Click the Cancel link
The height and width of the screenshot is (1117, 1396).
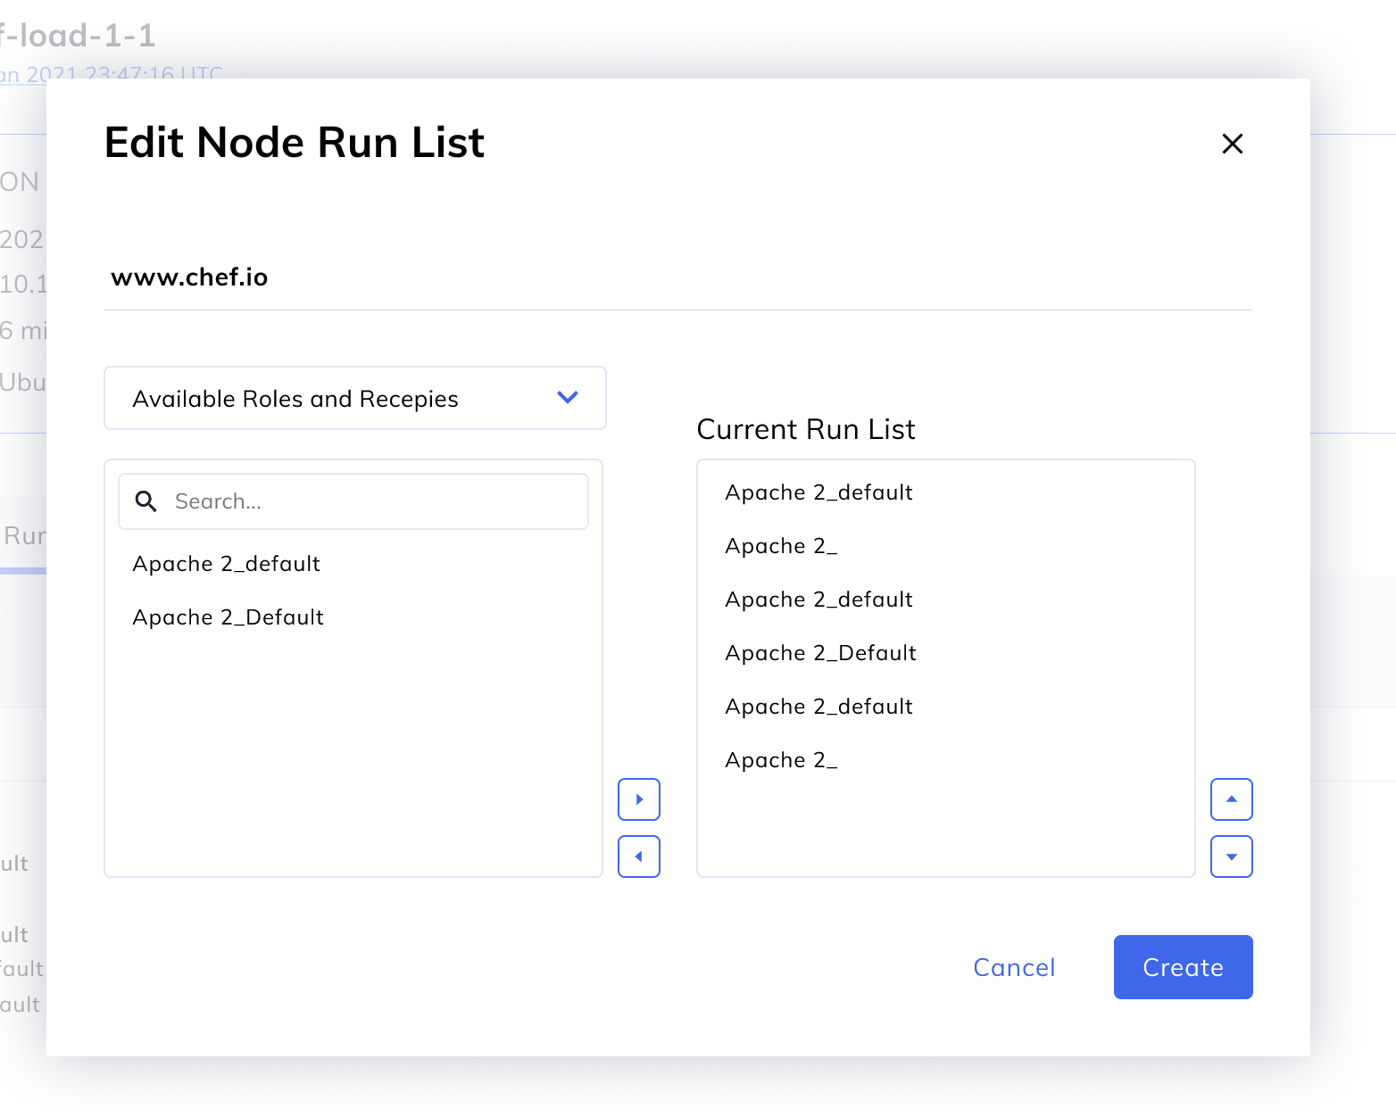(x=1014, y=967)
